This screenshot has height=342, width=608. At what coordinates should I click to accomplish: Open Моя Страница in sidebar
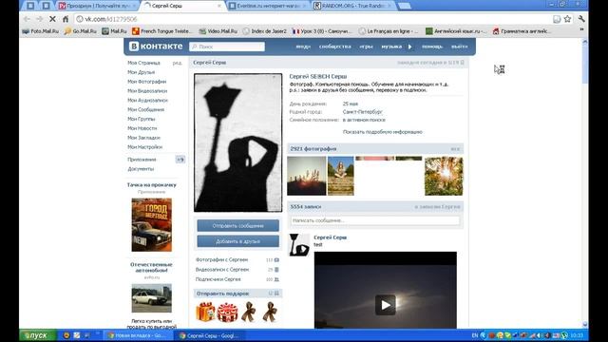tap(143, 63)
